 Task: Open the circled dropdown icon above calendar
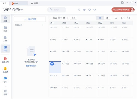point(116,18)
